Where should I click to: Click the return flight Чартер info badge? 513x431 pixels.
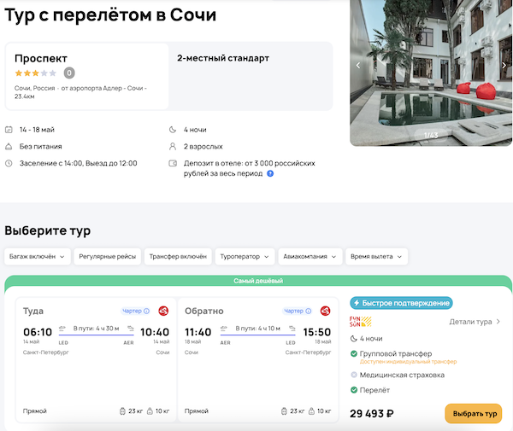point(297,311)
